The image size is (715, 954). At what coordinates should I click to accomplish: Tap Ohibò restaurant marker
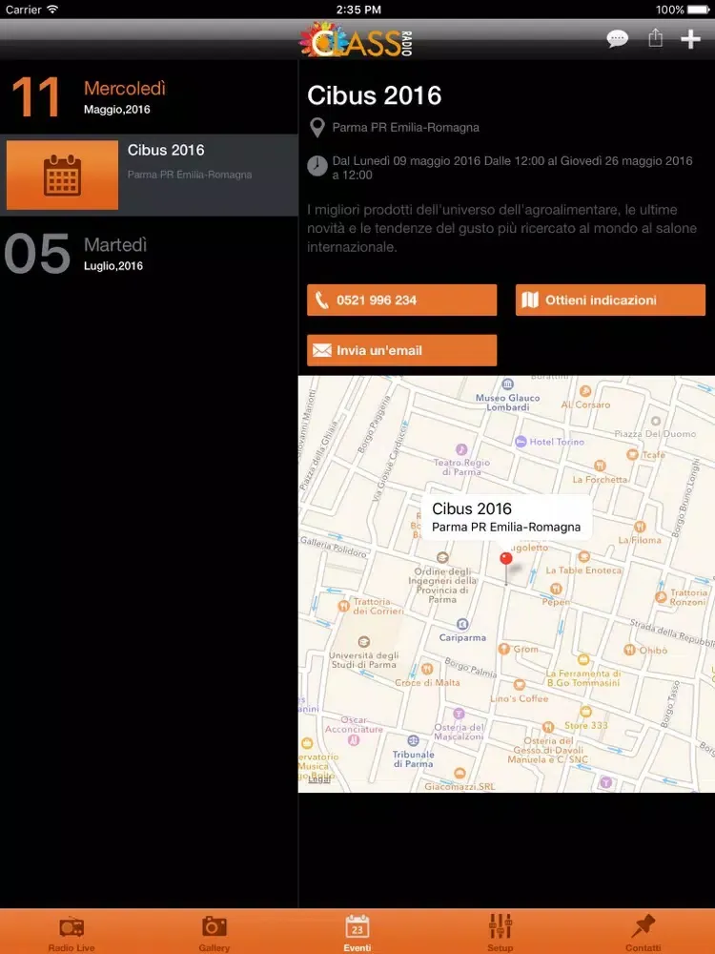pos(630,650)
